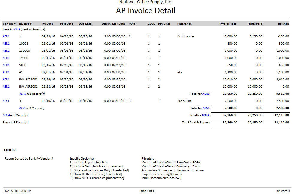Click the -250.00 balance for invoice 1
This screenshot has height=196, width=296.
[283, 36]
